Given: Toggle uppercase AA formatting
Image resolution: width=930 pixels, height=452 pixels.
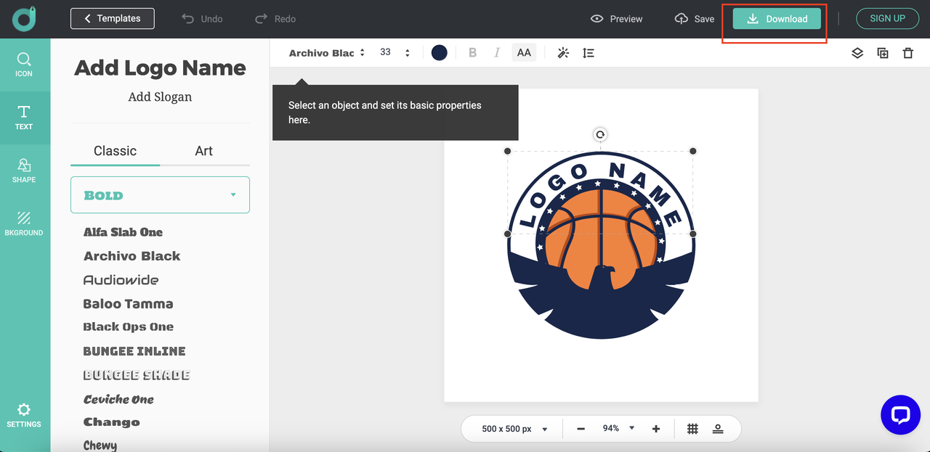Looking at the screenshot, I should click(x=524, y=53).
